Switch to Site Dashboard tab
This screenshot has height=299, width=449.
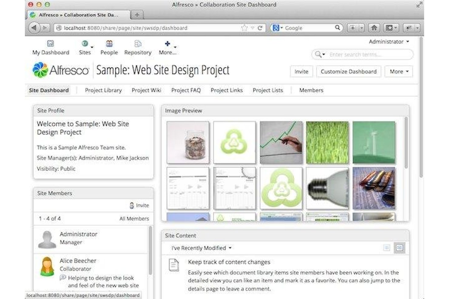point(49,90)
